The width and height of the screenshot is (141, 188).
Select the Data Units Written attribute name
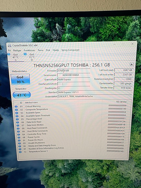coord(35,125)
